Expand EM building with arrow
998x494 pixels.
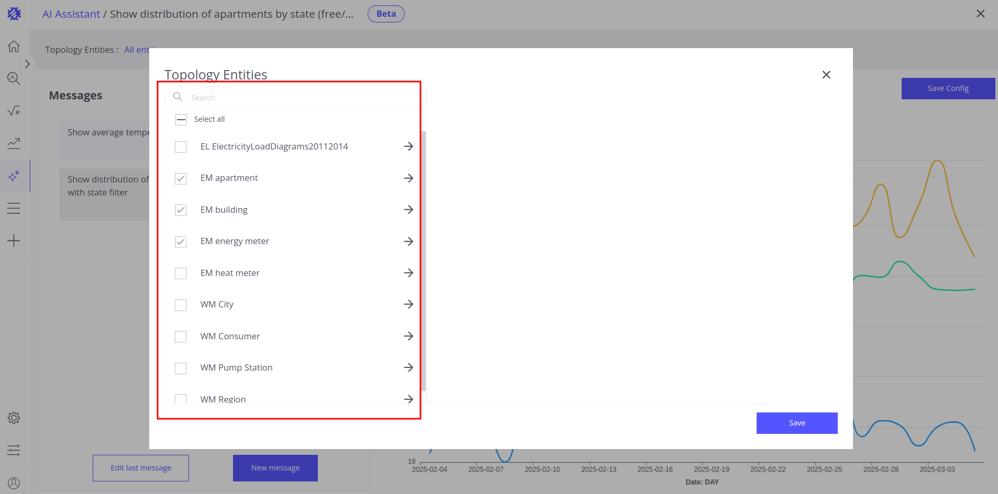408,210
